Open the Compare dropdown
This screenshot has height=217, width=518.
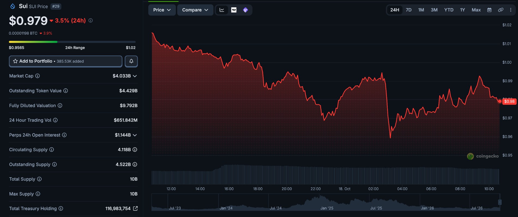click(x=195, y=10)
